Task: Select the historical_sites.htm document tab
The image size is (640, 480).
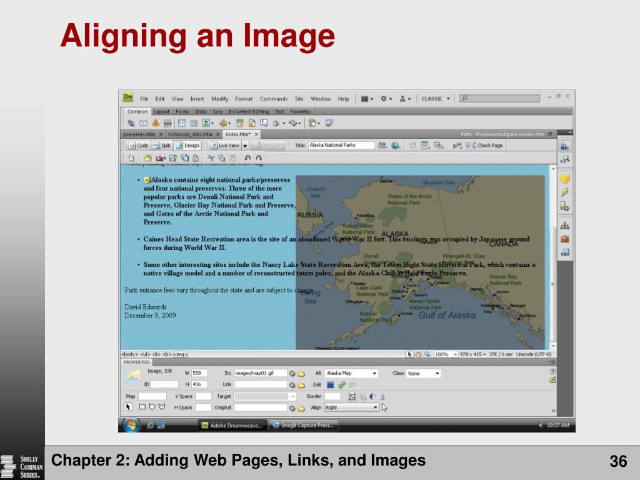Action: [x=190, y=134]
